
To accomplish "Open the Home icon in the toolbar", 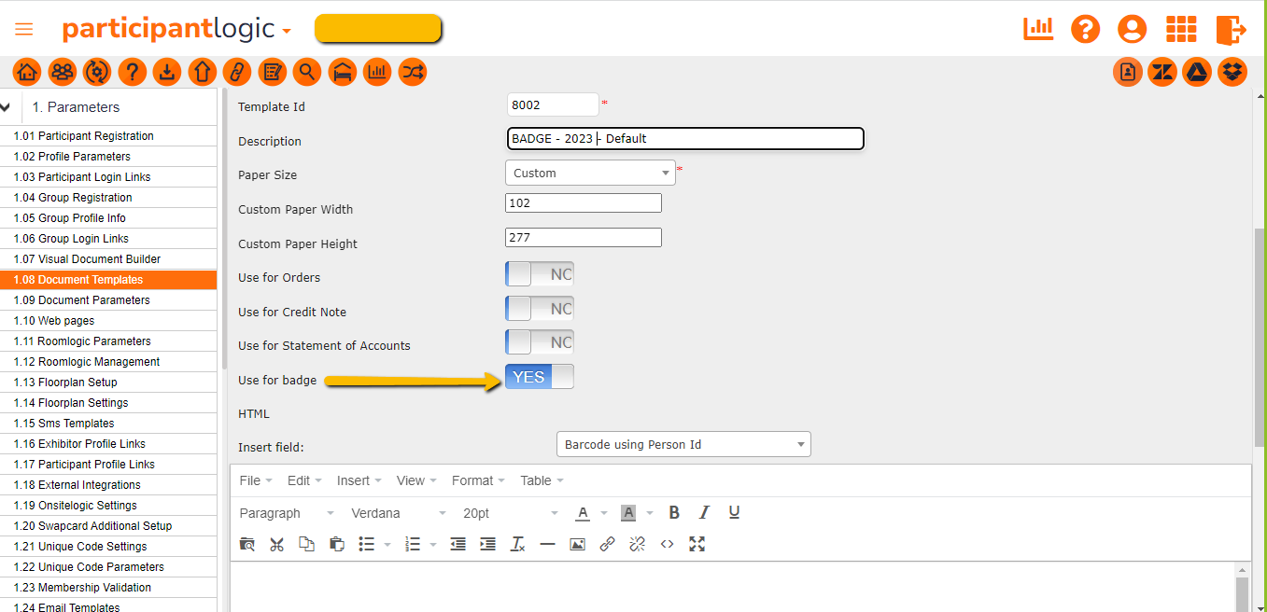I will point(26,72).
